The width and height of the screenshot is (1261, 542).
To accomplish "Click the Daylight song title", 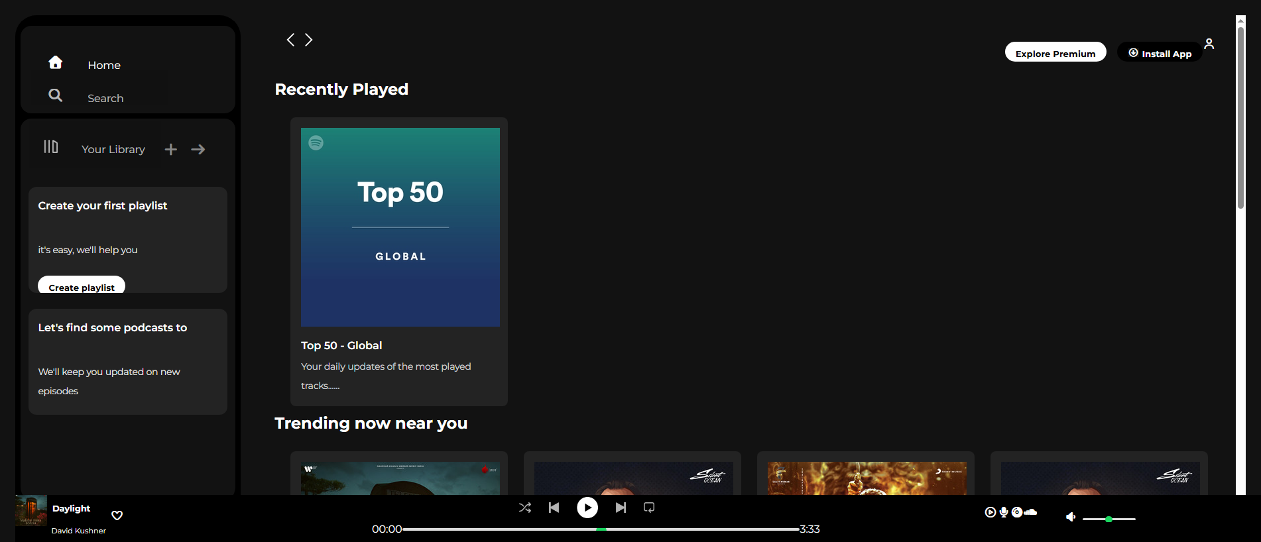I will [72, 508].
